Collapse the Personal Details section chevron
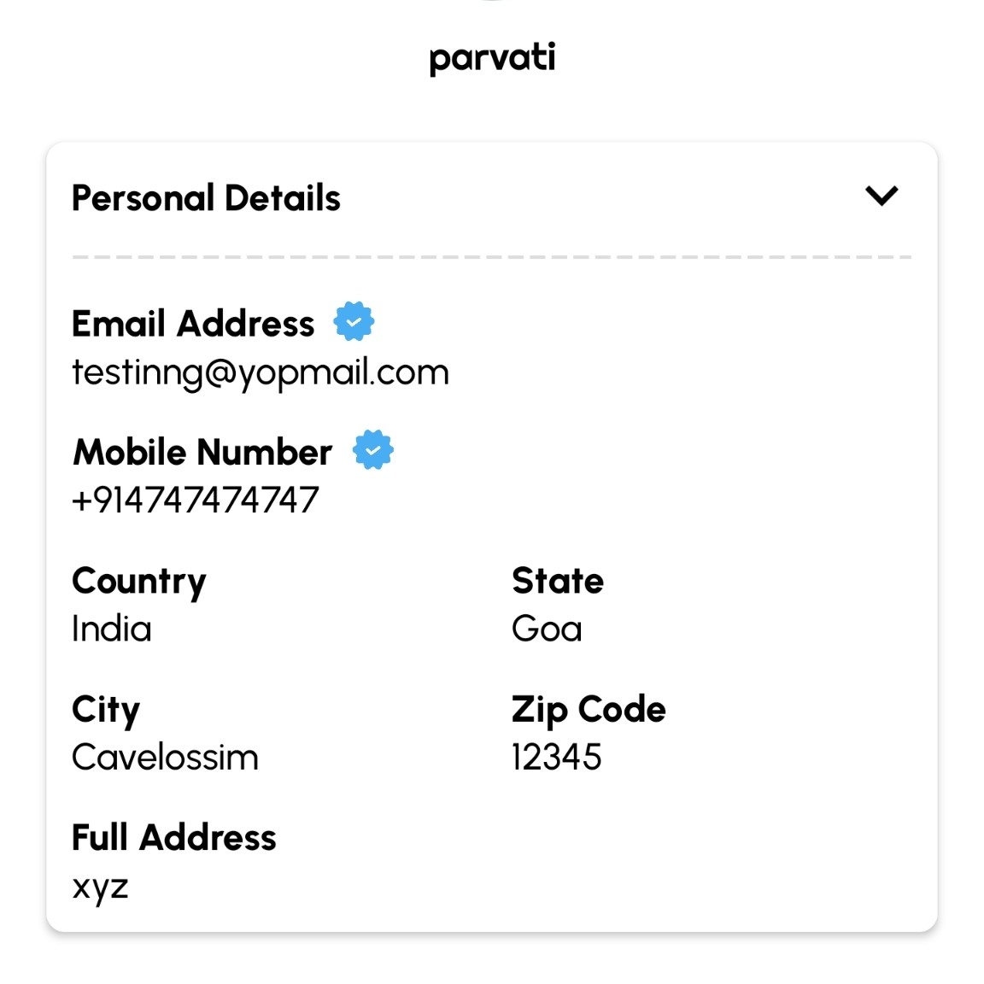This screenshot has width=984, height=984. pyautogui.click(x=881, y=196)
